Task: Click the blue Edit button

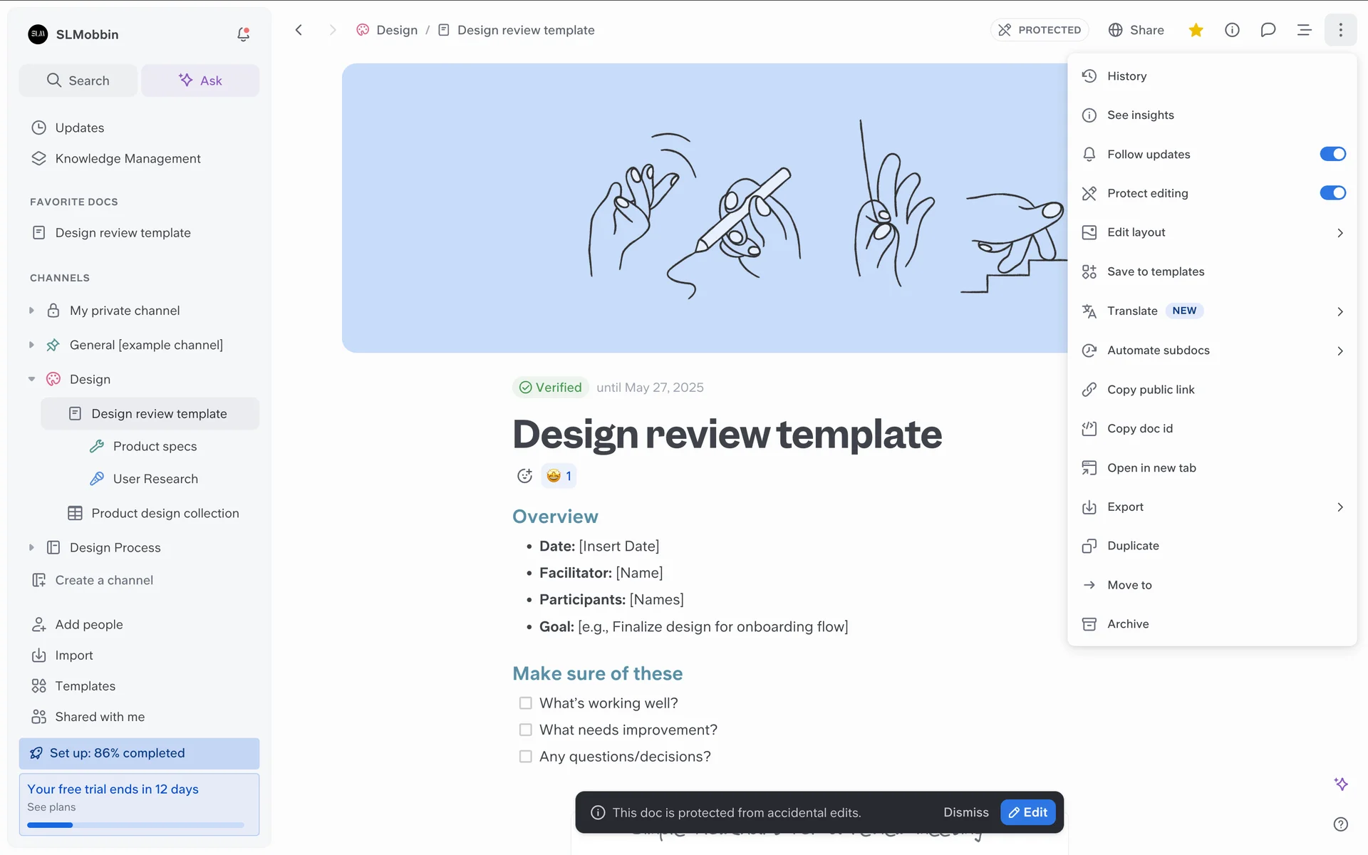Action: coord(1027,812)
